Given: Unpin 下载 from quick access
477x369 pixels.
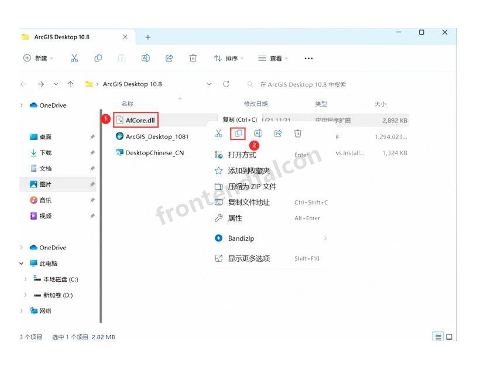Looking at the screenshot, I should [x=92, y=153].
